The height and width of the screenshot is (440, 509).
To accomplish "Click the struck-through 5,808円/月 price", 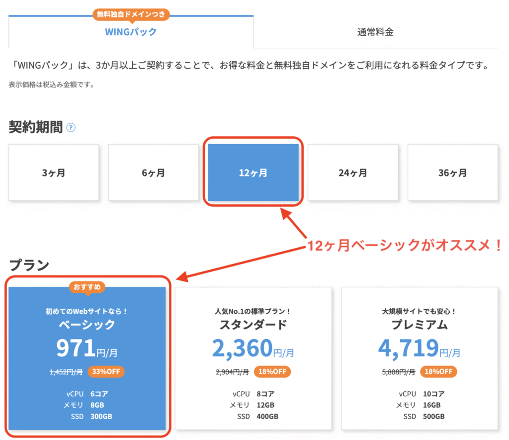I will [x=399, y=372].
